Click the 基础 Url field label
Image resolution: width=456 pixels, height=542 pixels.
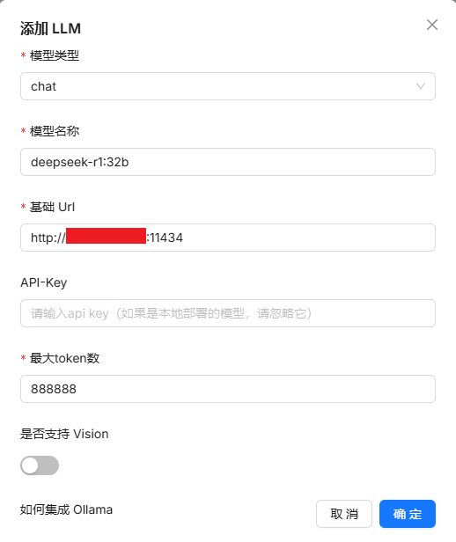click(x=52, y=207)
